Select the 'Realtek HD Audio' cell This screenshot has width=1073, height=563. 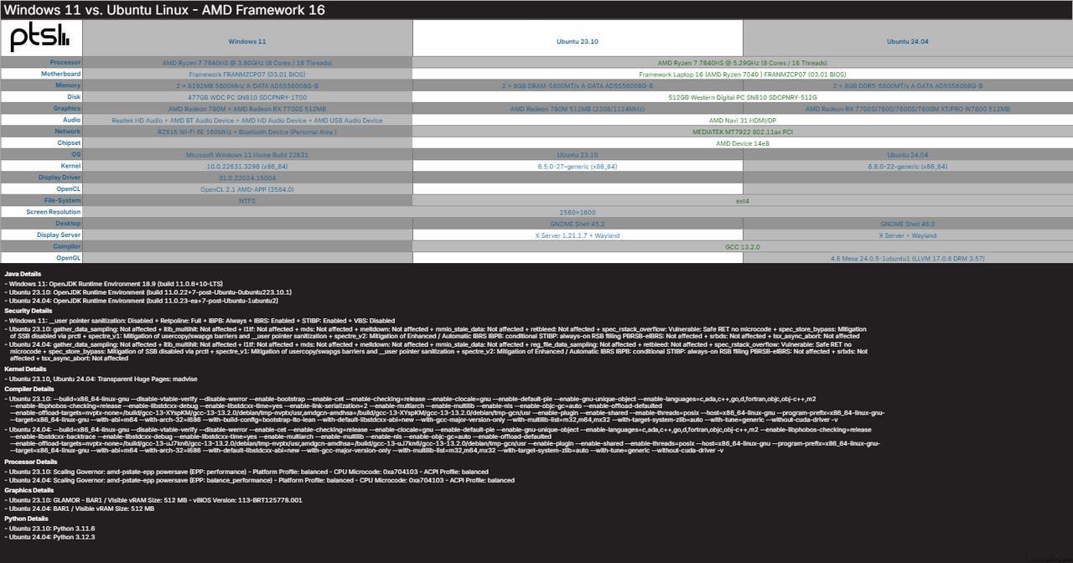click(247, 121)
